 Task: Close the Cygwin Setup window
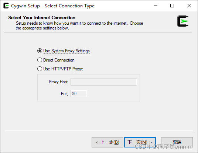click(189, 6)
